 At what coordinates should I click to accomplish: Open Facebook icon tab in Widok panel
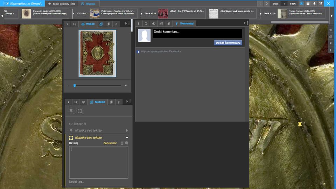116,24
